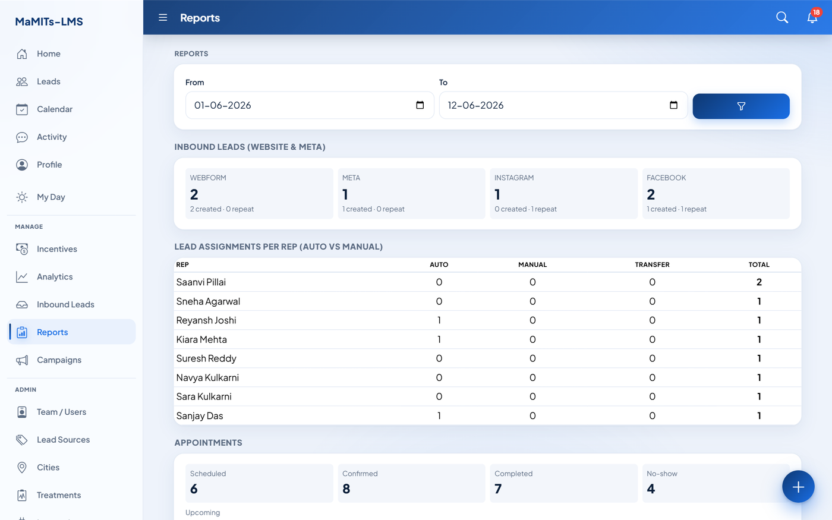Click rep name Suresh Reddy
The width and height of the screenshot is (832, 520).
pyautogui.click(x=206, y=358)
